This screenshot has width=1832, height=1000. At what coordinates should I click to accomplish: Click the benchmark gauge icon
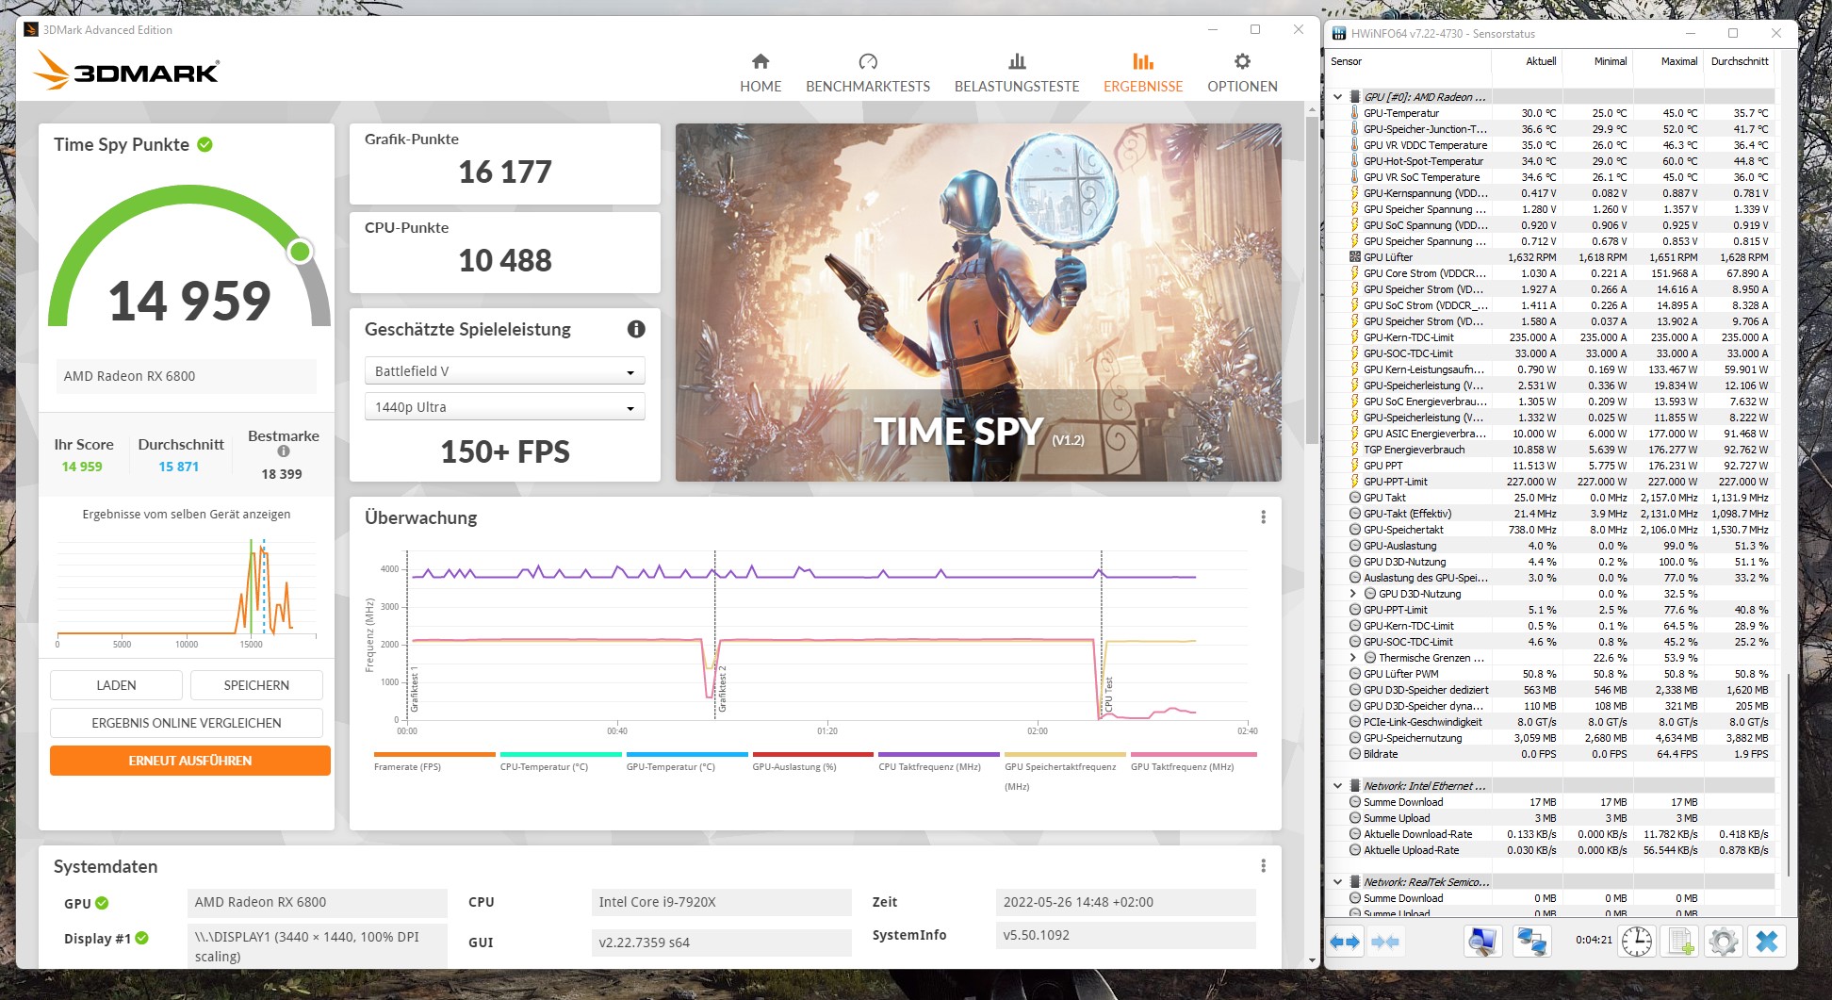coord(868,61)
